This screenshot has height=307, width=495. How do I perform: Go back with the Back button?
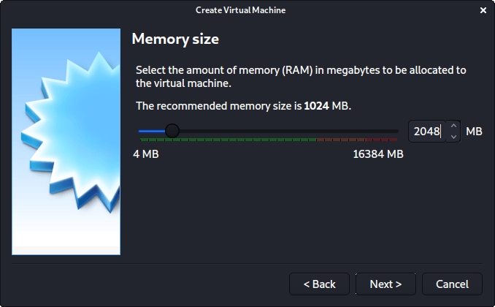(x=319, y=284)
